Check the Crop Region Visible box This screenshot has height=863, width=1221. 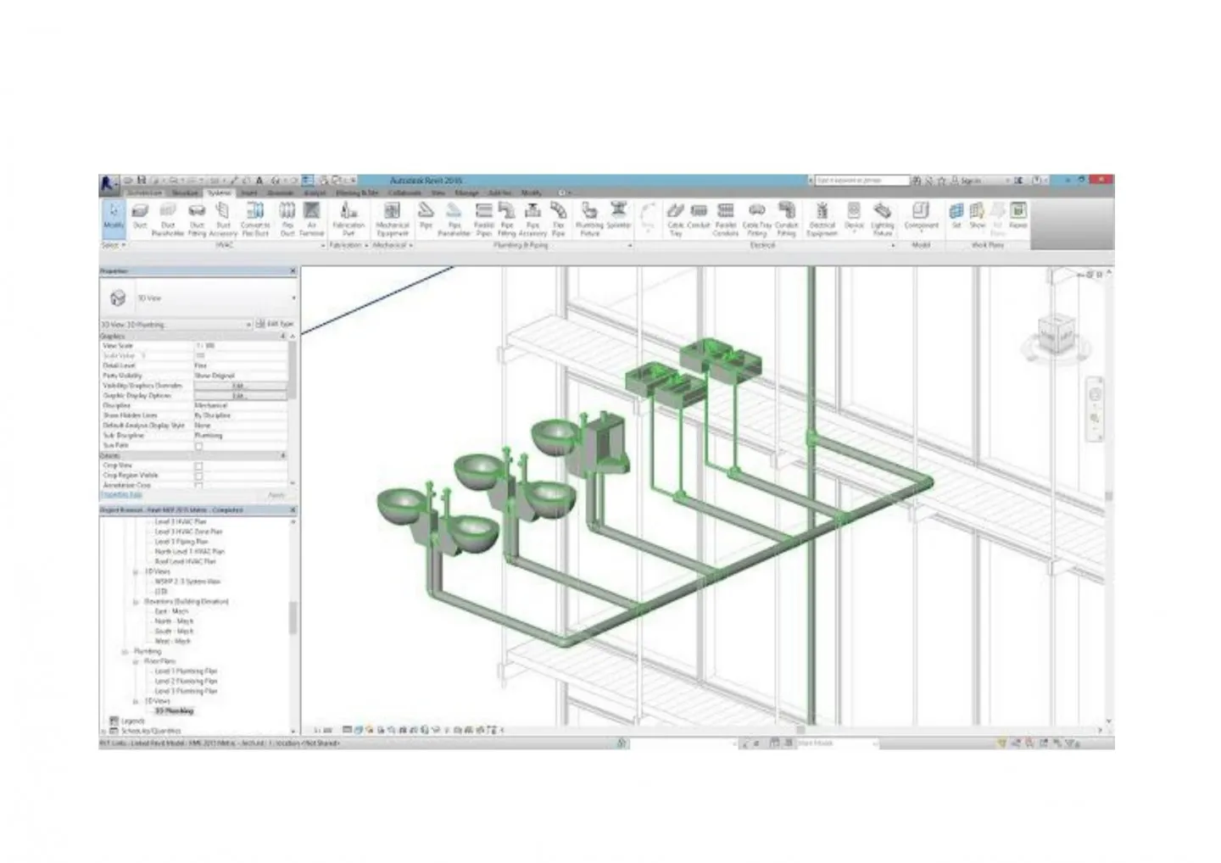pyautogui.click(x=199, y=476)
